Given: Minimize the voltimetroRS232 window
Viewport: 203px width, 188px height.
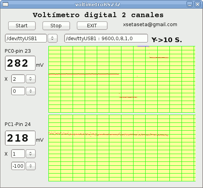Looking at the screenshot, I should pyautogui.click(x=190, y=4).
